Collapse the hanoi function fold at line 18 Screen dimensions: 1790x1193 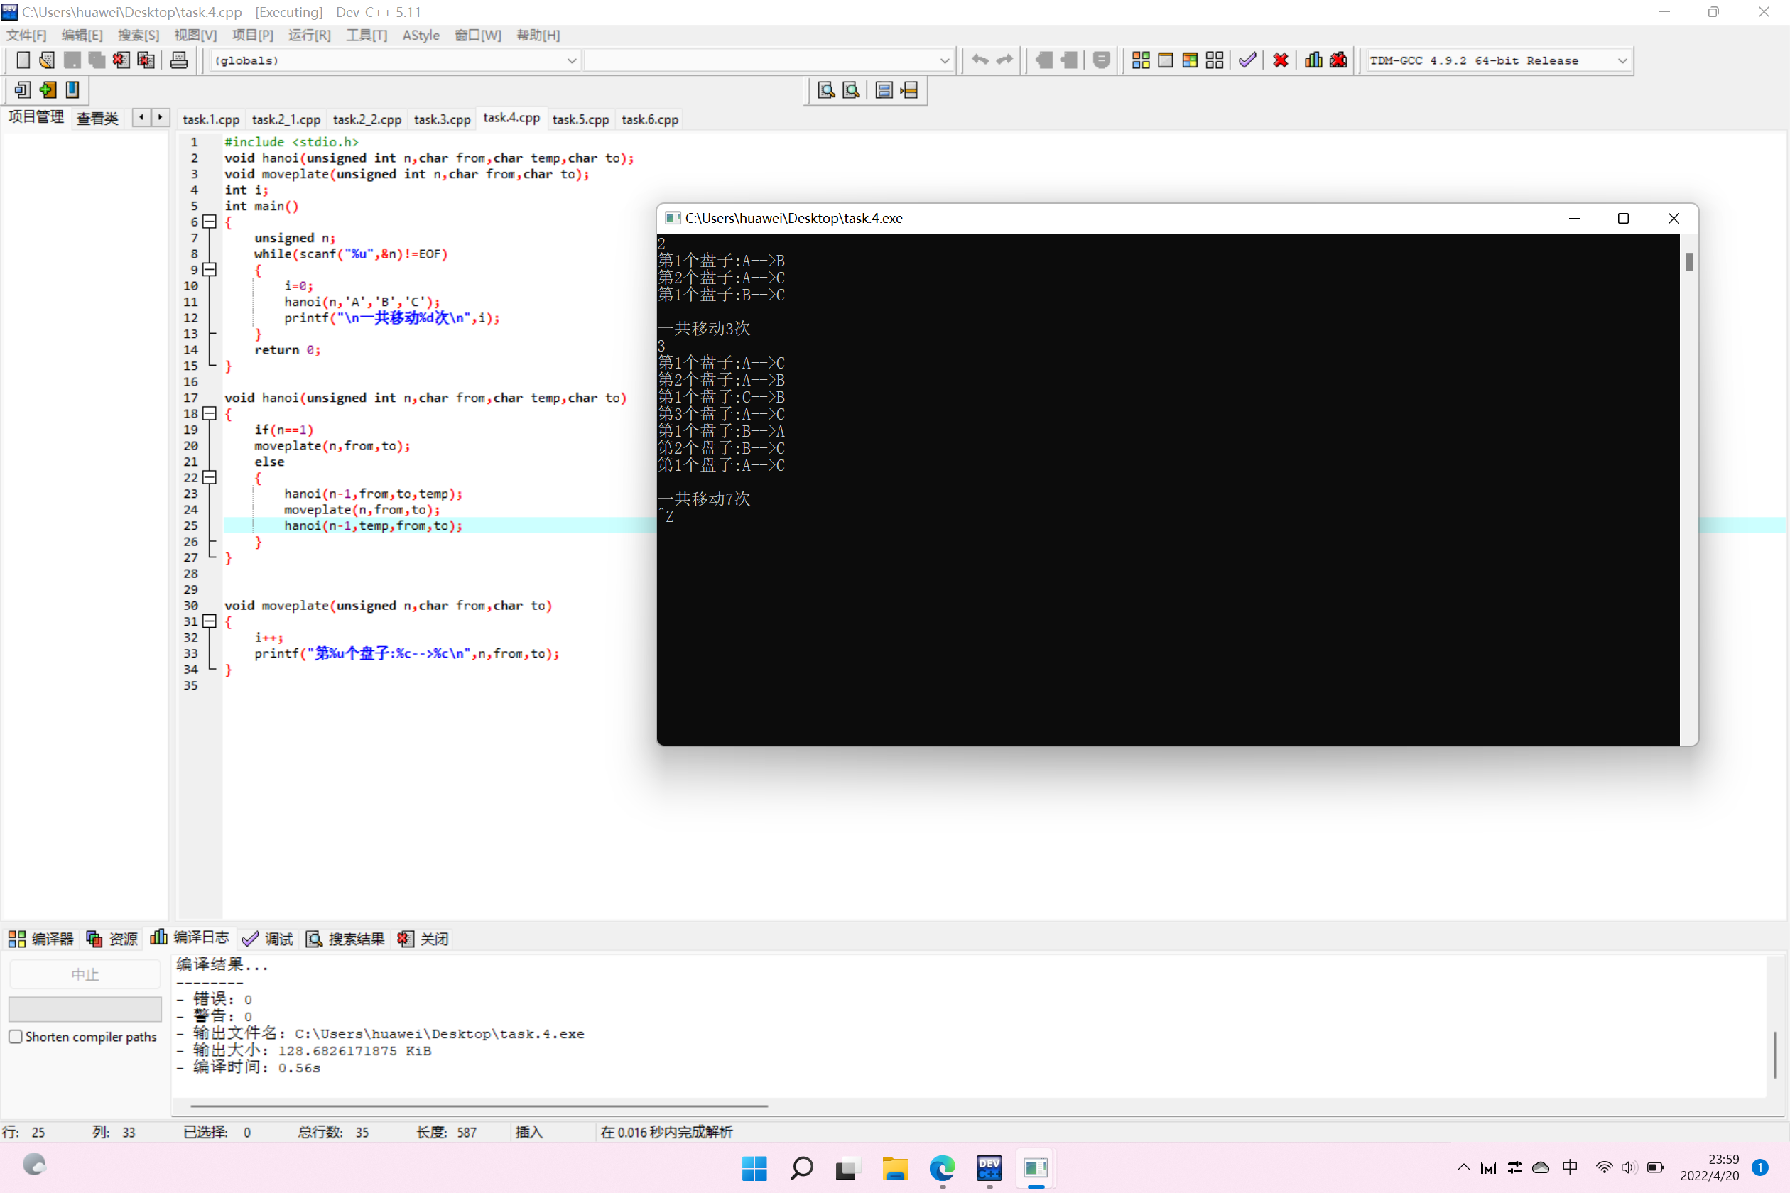click(x=210, y=413)
